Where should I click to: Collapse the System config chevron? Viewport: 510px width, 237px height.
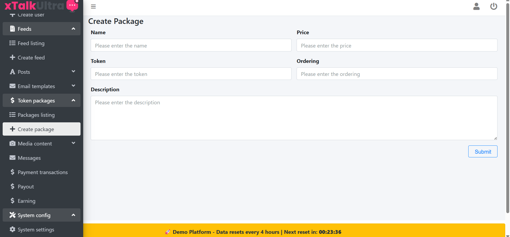click(73, 215)
